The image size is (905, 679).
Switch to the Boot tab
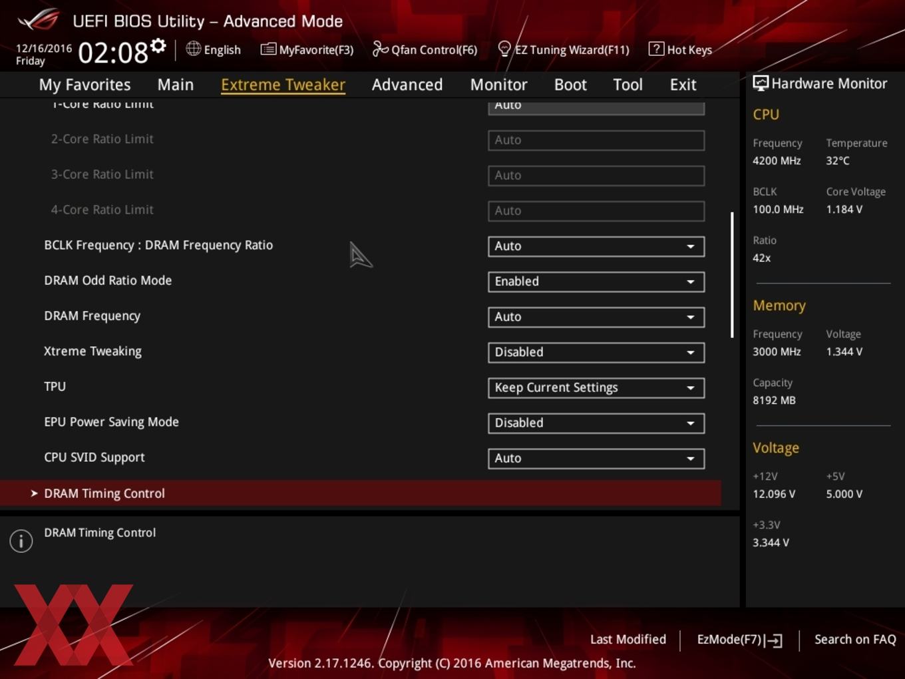[570, 85]
